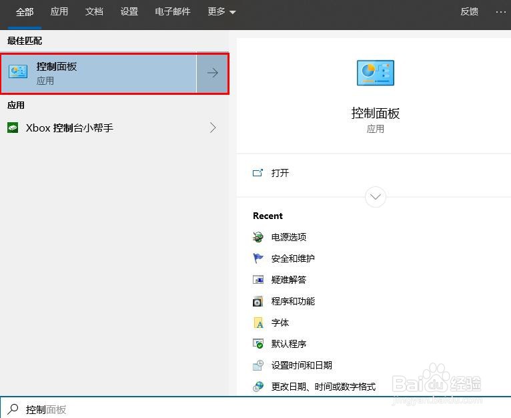The width and height of the screenshot is (511, 418).
Task: Open recent item 安全和维护
Action: point(293,258)
